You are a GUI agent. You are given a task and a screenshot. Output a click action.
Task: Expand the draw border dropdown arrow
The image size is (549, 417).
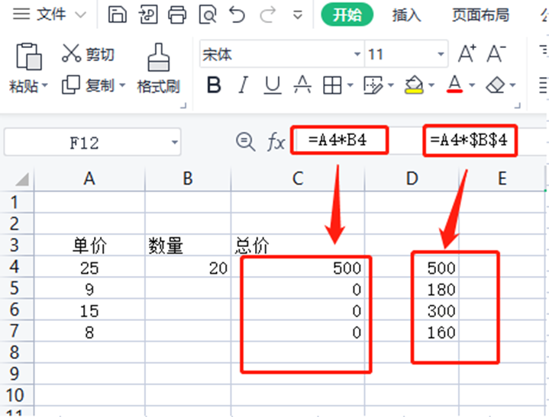[x=391, y=85]
